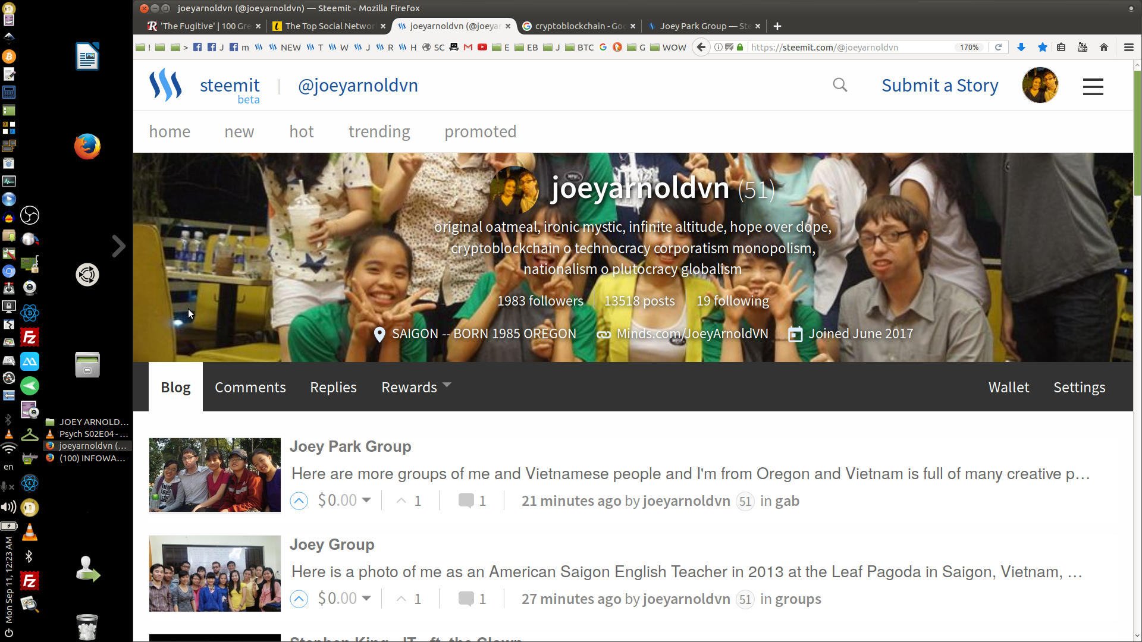Click the Joey Group post thumbnail
The height and width of the screenshot is (642, 1142).
pyautogui.click(x=215, y=574)
